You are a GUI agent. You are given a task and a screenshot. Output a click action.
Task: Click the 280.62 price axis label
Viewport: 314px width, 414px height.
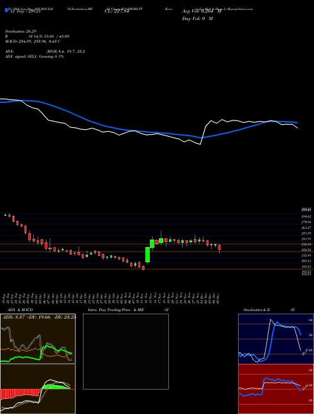click(306, 216)
